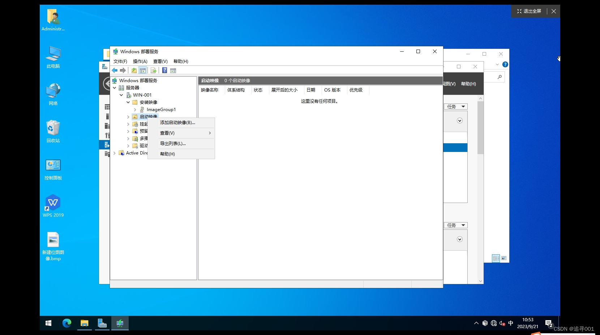Click the 状态 column header
Screen dimensions: 600x335
click(260, 90)
